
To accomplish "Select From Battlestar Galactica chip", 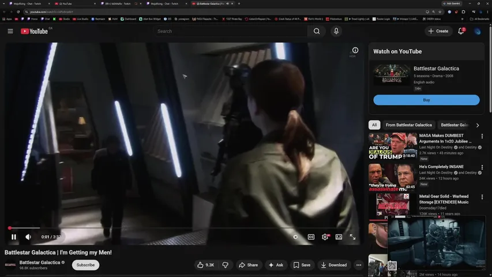I will (x=409, y=125).
